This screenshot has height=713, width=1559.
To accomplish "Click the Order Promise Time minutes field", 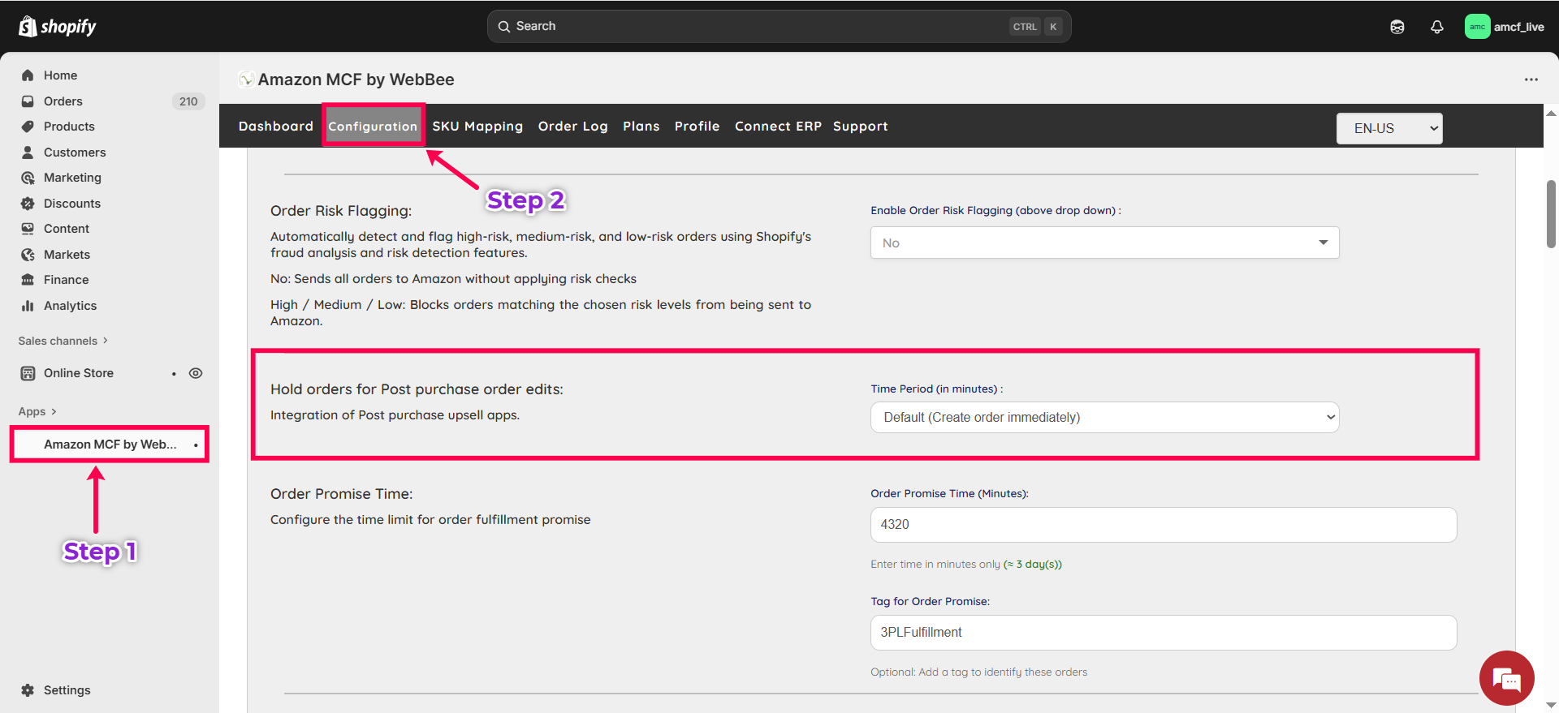I will click(1163, 525).
